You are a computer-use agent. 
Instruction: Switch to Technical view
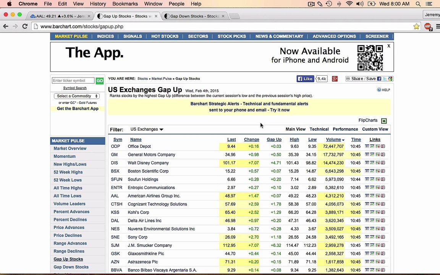pos(319,129)
